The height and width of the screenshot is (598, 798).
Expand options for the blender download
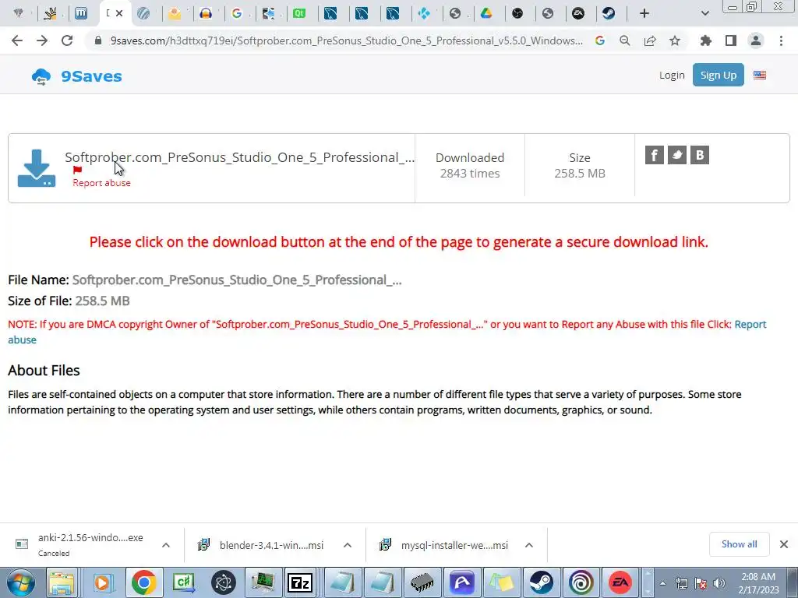(x=348, y=545)
